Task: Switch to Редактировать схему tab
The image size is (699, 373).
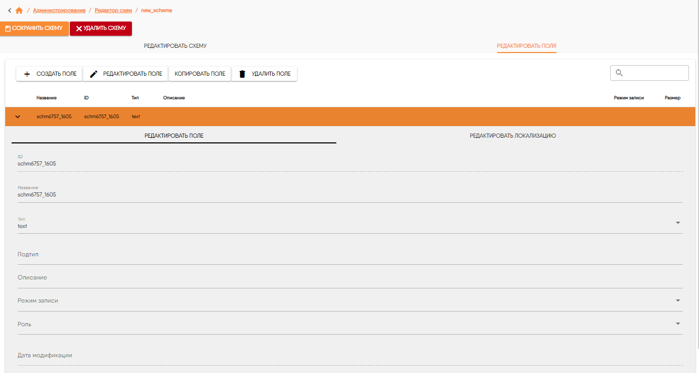Action: [x=176, y=46]
